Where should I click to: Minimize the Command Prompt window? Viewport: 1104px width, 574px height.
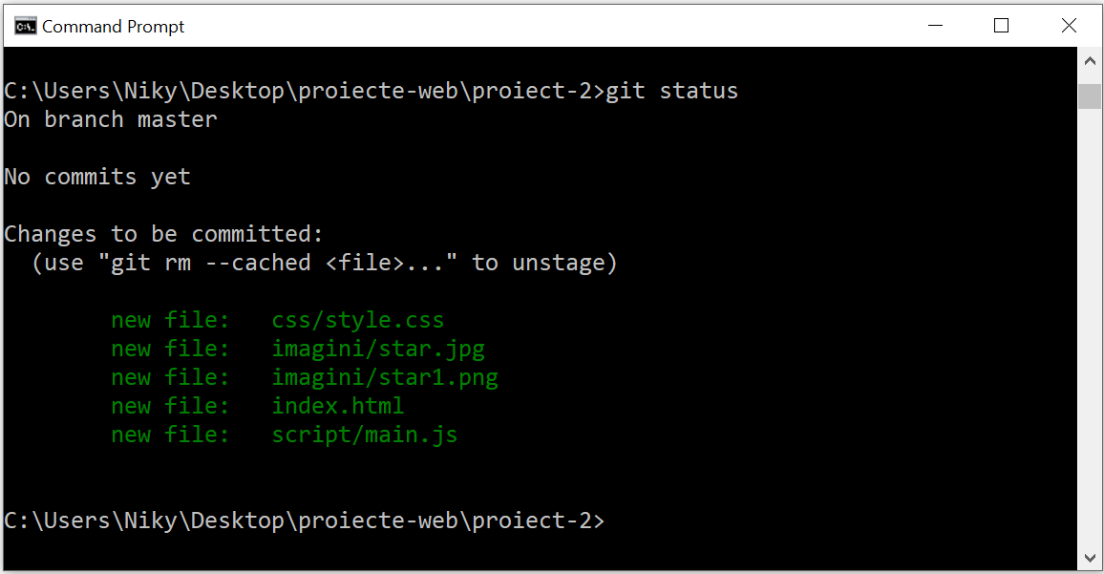[934, 26]
